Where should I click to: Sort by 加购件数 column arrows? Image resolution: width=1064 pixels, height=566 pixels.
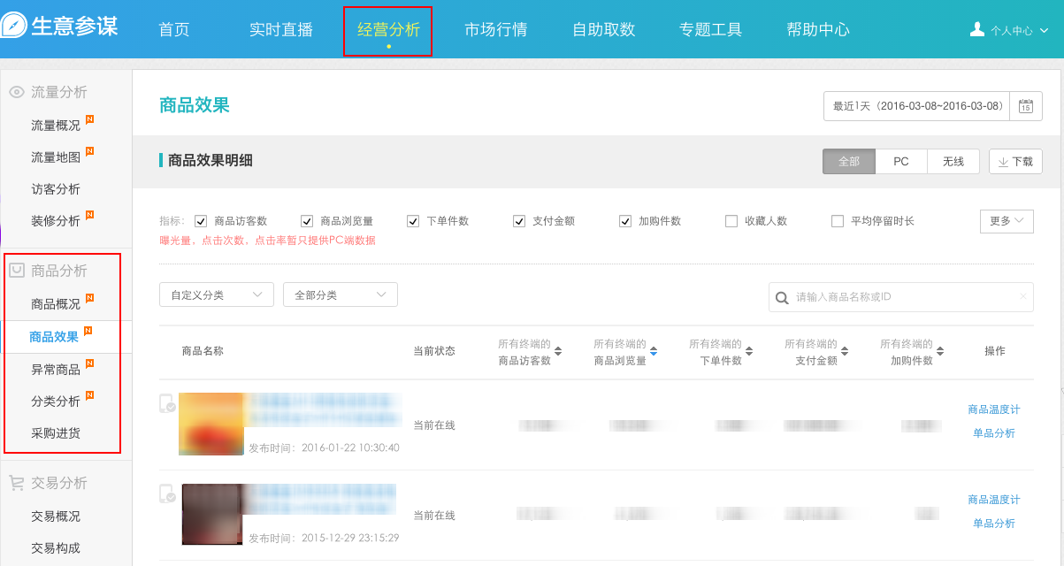coord(940,352)
